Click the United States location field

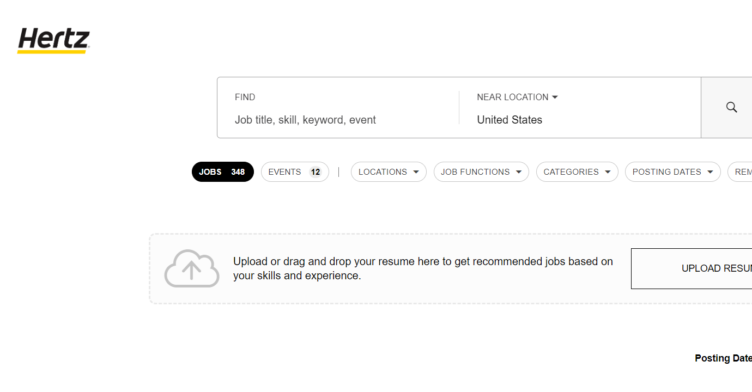pyautogui.click(x=580, y=120)
